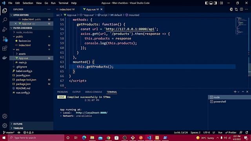Switch to the index.html editor tab
Image resolution: width=251 pixels, height=141 pixels.
click(65, 9)
